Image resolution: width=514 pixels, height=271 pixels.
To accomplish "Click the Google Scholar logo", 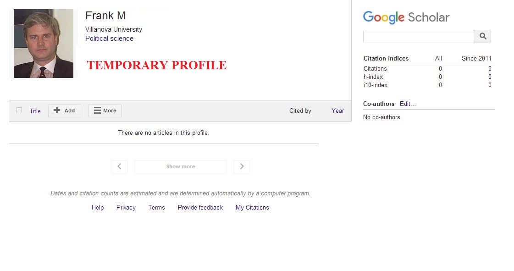I will (406, 17).
